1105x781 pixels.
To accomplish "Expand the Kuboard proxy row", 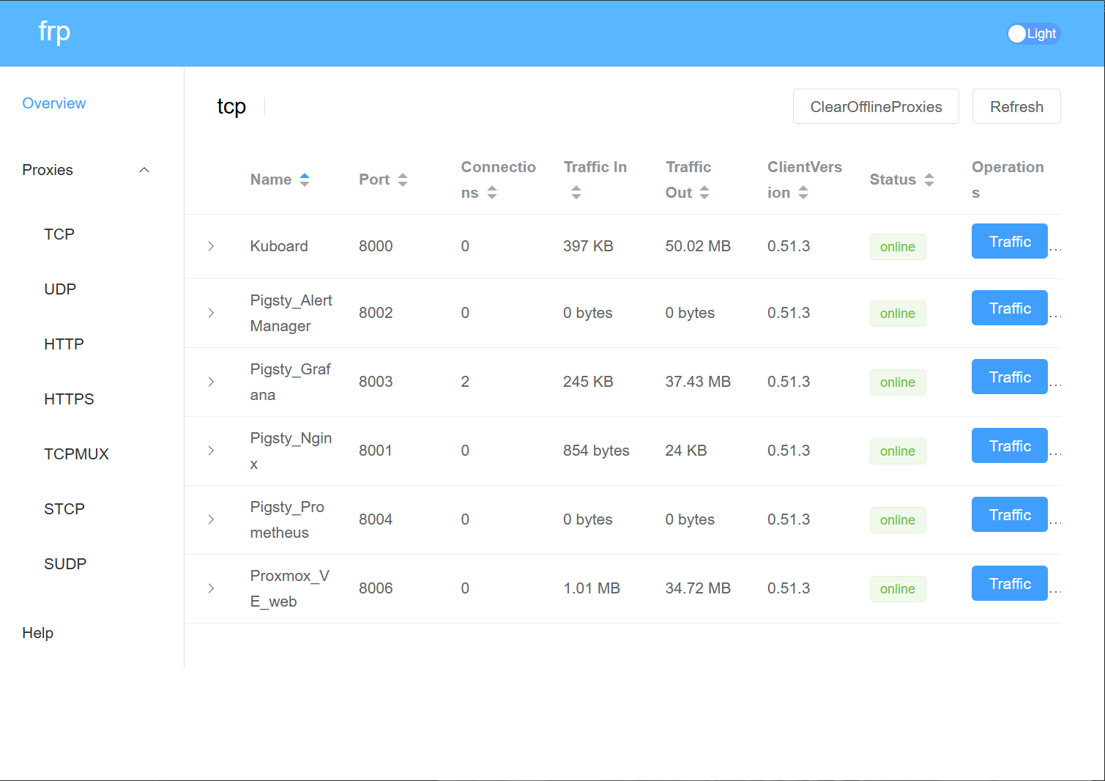I will point(211,246).
